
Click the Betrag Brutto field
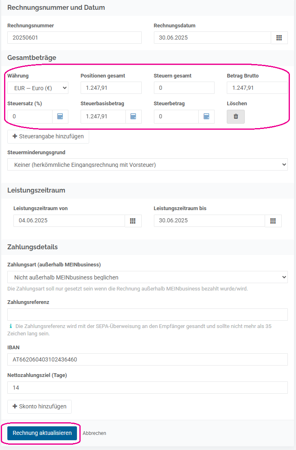[x=257, y=88]
